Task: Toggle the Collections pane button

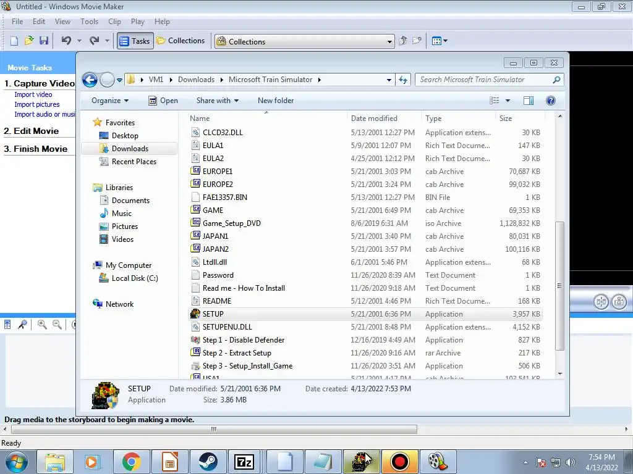Action: (181, 41)
